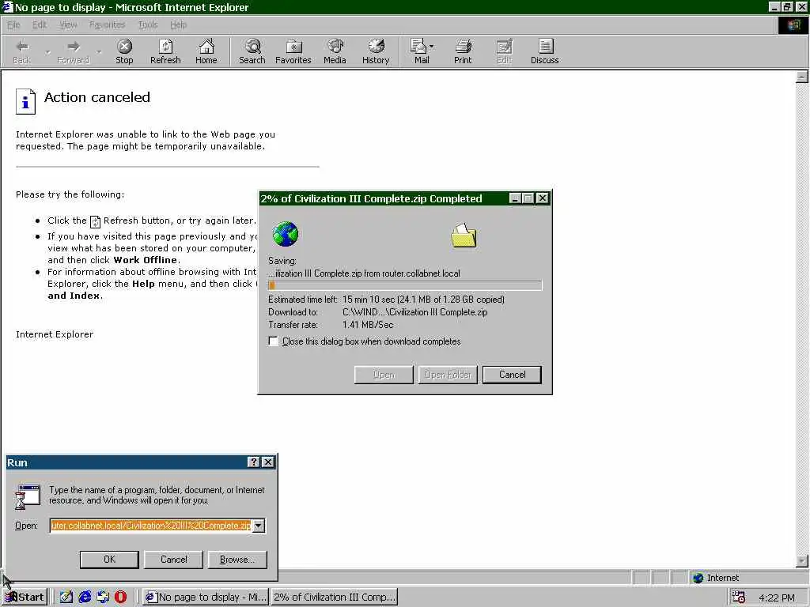This screenshot has width=810, height=607.
Task: Open the Start menu button
Action: (x=25, y=597)
